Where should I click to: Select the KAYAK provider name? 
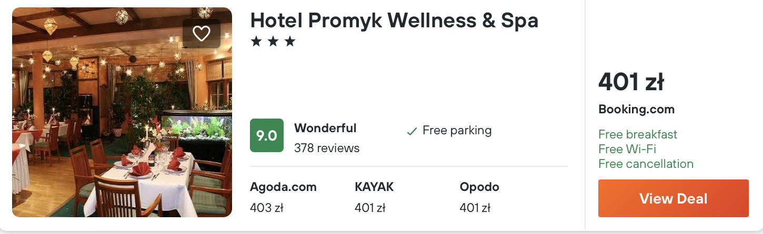point(374,187)
